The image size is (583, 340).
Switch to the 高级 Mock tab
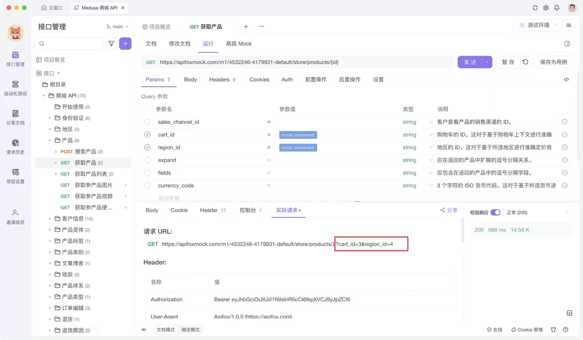tap(239, 44)
